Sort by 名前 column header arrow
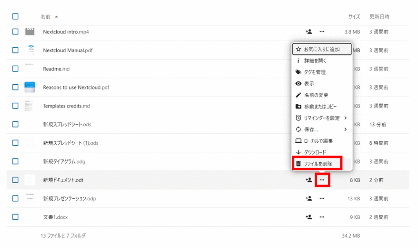The height and width of the screenshot is (247, 418). pos(56,17)
